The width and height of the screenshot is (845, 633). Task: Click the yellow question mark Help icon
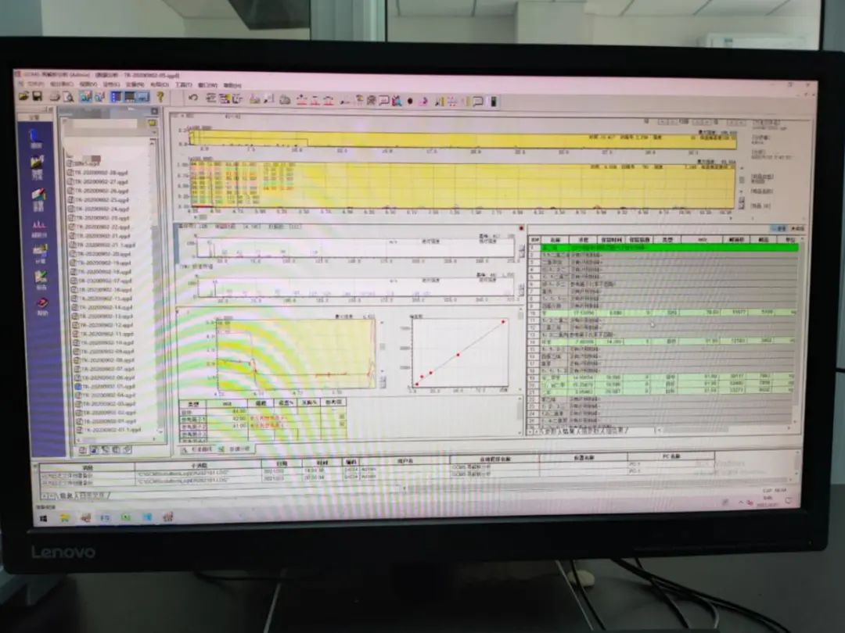(160, 97)
